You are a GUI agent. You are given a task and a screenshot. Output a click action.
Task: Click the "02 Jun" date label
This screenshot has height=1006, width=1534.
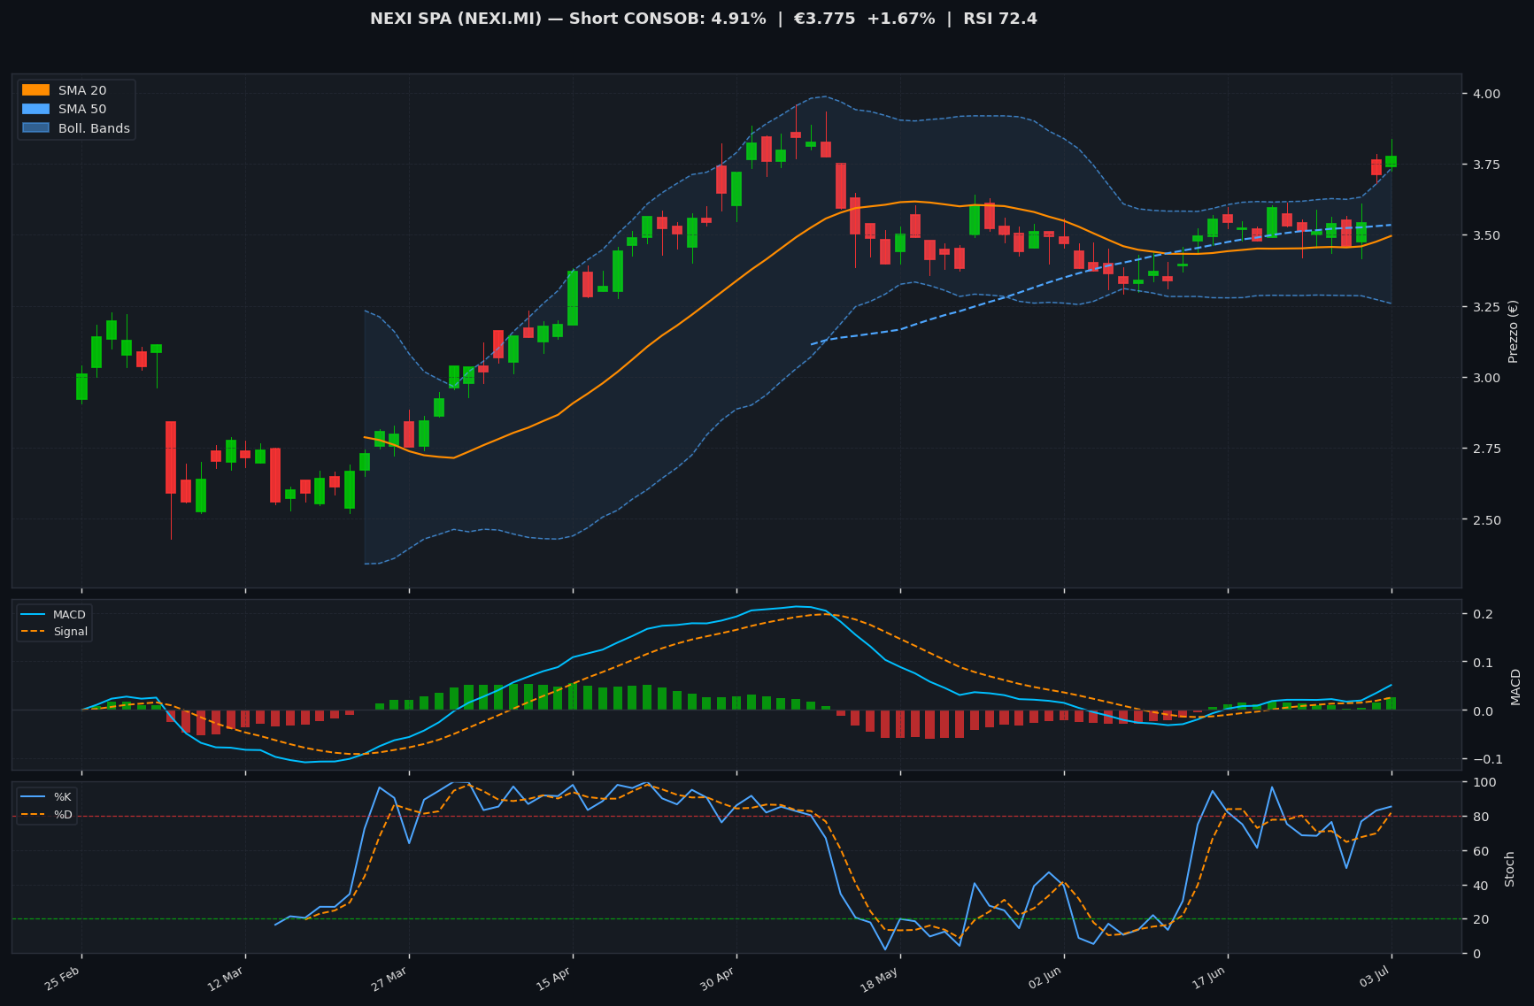click(x=1045, y=978)
